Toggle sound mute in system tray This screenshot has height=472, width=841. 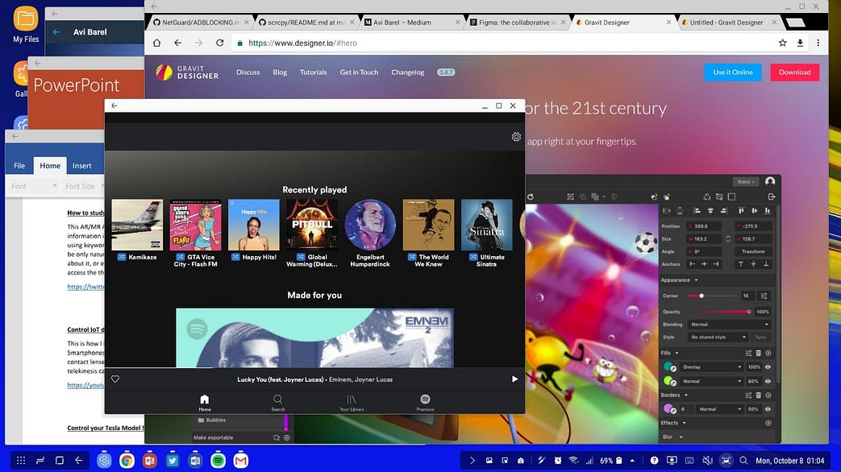point(707,460)
